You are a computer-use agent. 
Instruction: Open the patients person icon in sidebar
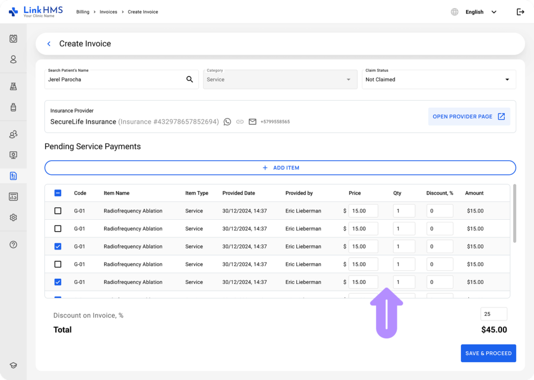(x=13, y=60)
